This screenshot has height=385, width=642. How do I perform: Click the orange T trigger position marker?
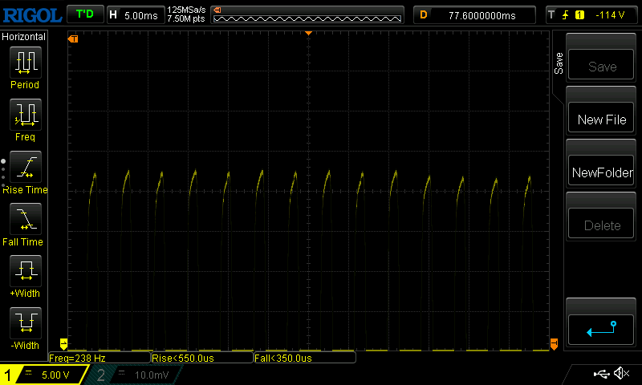coord(73,38)
